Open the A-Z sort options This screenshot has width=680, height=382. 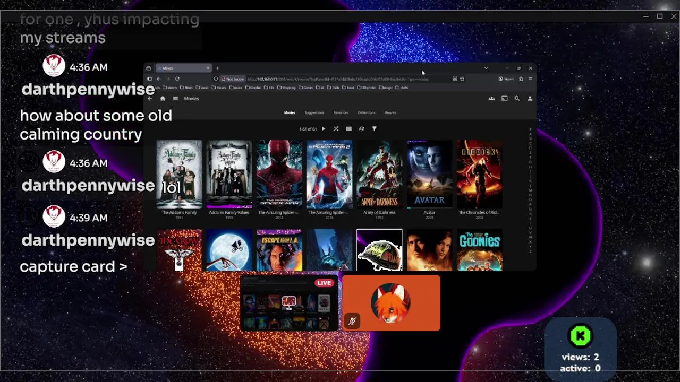(x=361, y=129)
